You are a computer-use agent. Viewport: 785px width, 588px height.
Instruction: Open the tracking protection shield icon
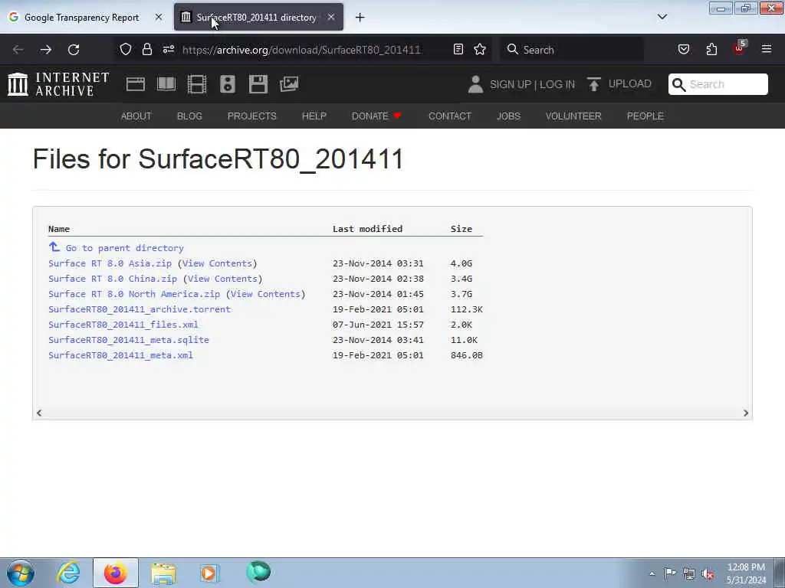tap(126, 49)
